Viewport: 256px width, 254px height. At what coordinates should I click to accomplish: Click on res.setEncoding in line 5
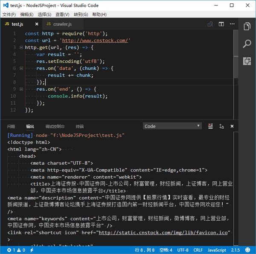point(58,62)
